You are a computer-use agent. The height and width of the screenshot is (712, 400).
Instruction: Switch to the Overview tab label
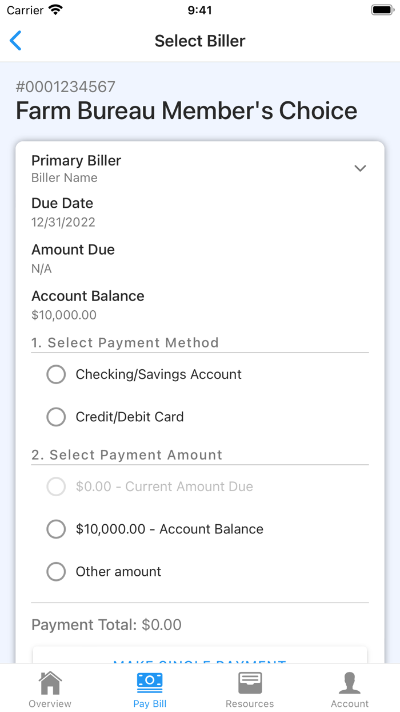50,703
